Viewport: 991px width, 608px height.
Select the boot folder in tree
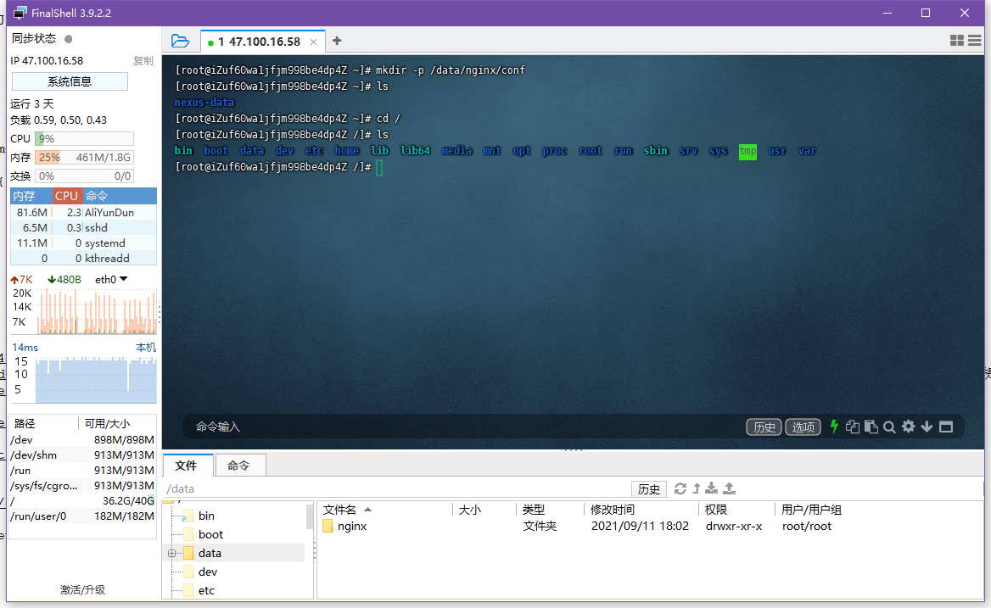pyautogui.click(x=210, y=534)
